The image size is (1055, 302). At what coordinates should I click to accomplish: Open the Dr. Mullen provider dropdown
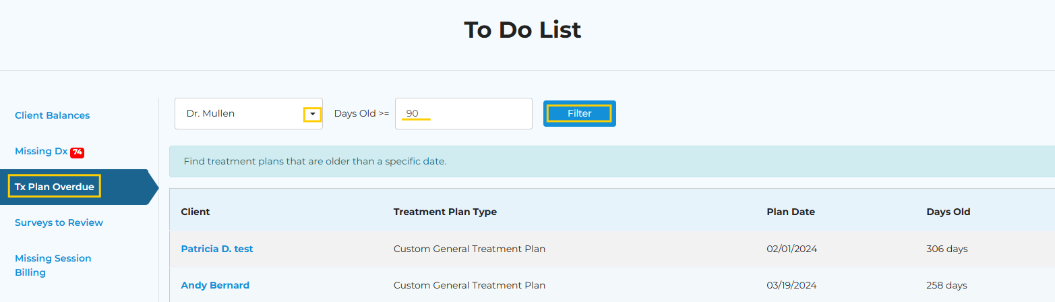click(249, 113)
